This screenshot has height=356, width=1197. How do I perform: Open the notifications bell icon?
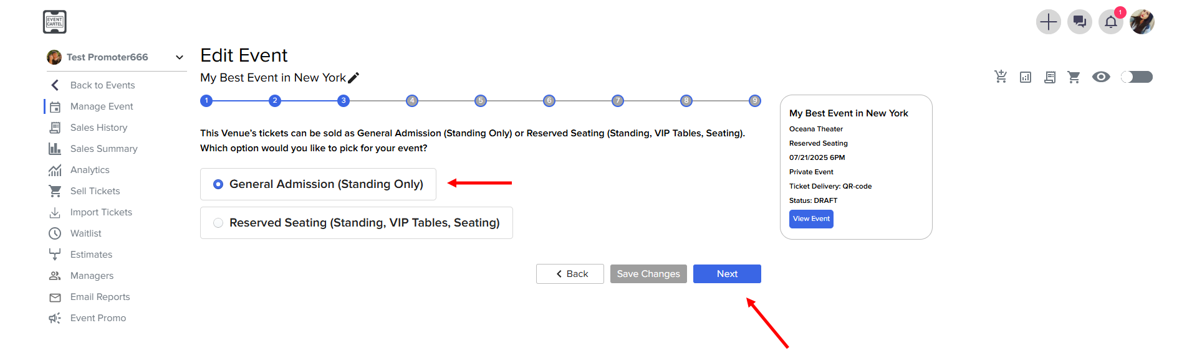tap(1111, 22)
